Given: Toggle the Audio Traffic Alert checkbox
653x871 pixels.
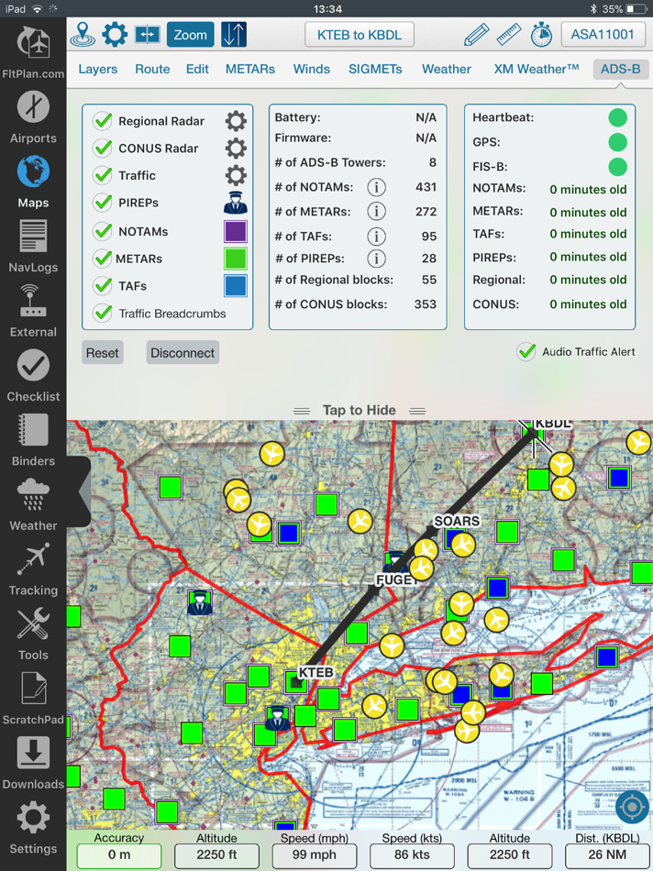Looking at the screenshot, I should click(x=526, y=352).
